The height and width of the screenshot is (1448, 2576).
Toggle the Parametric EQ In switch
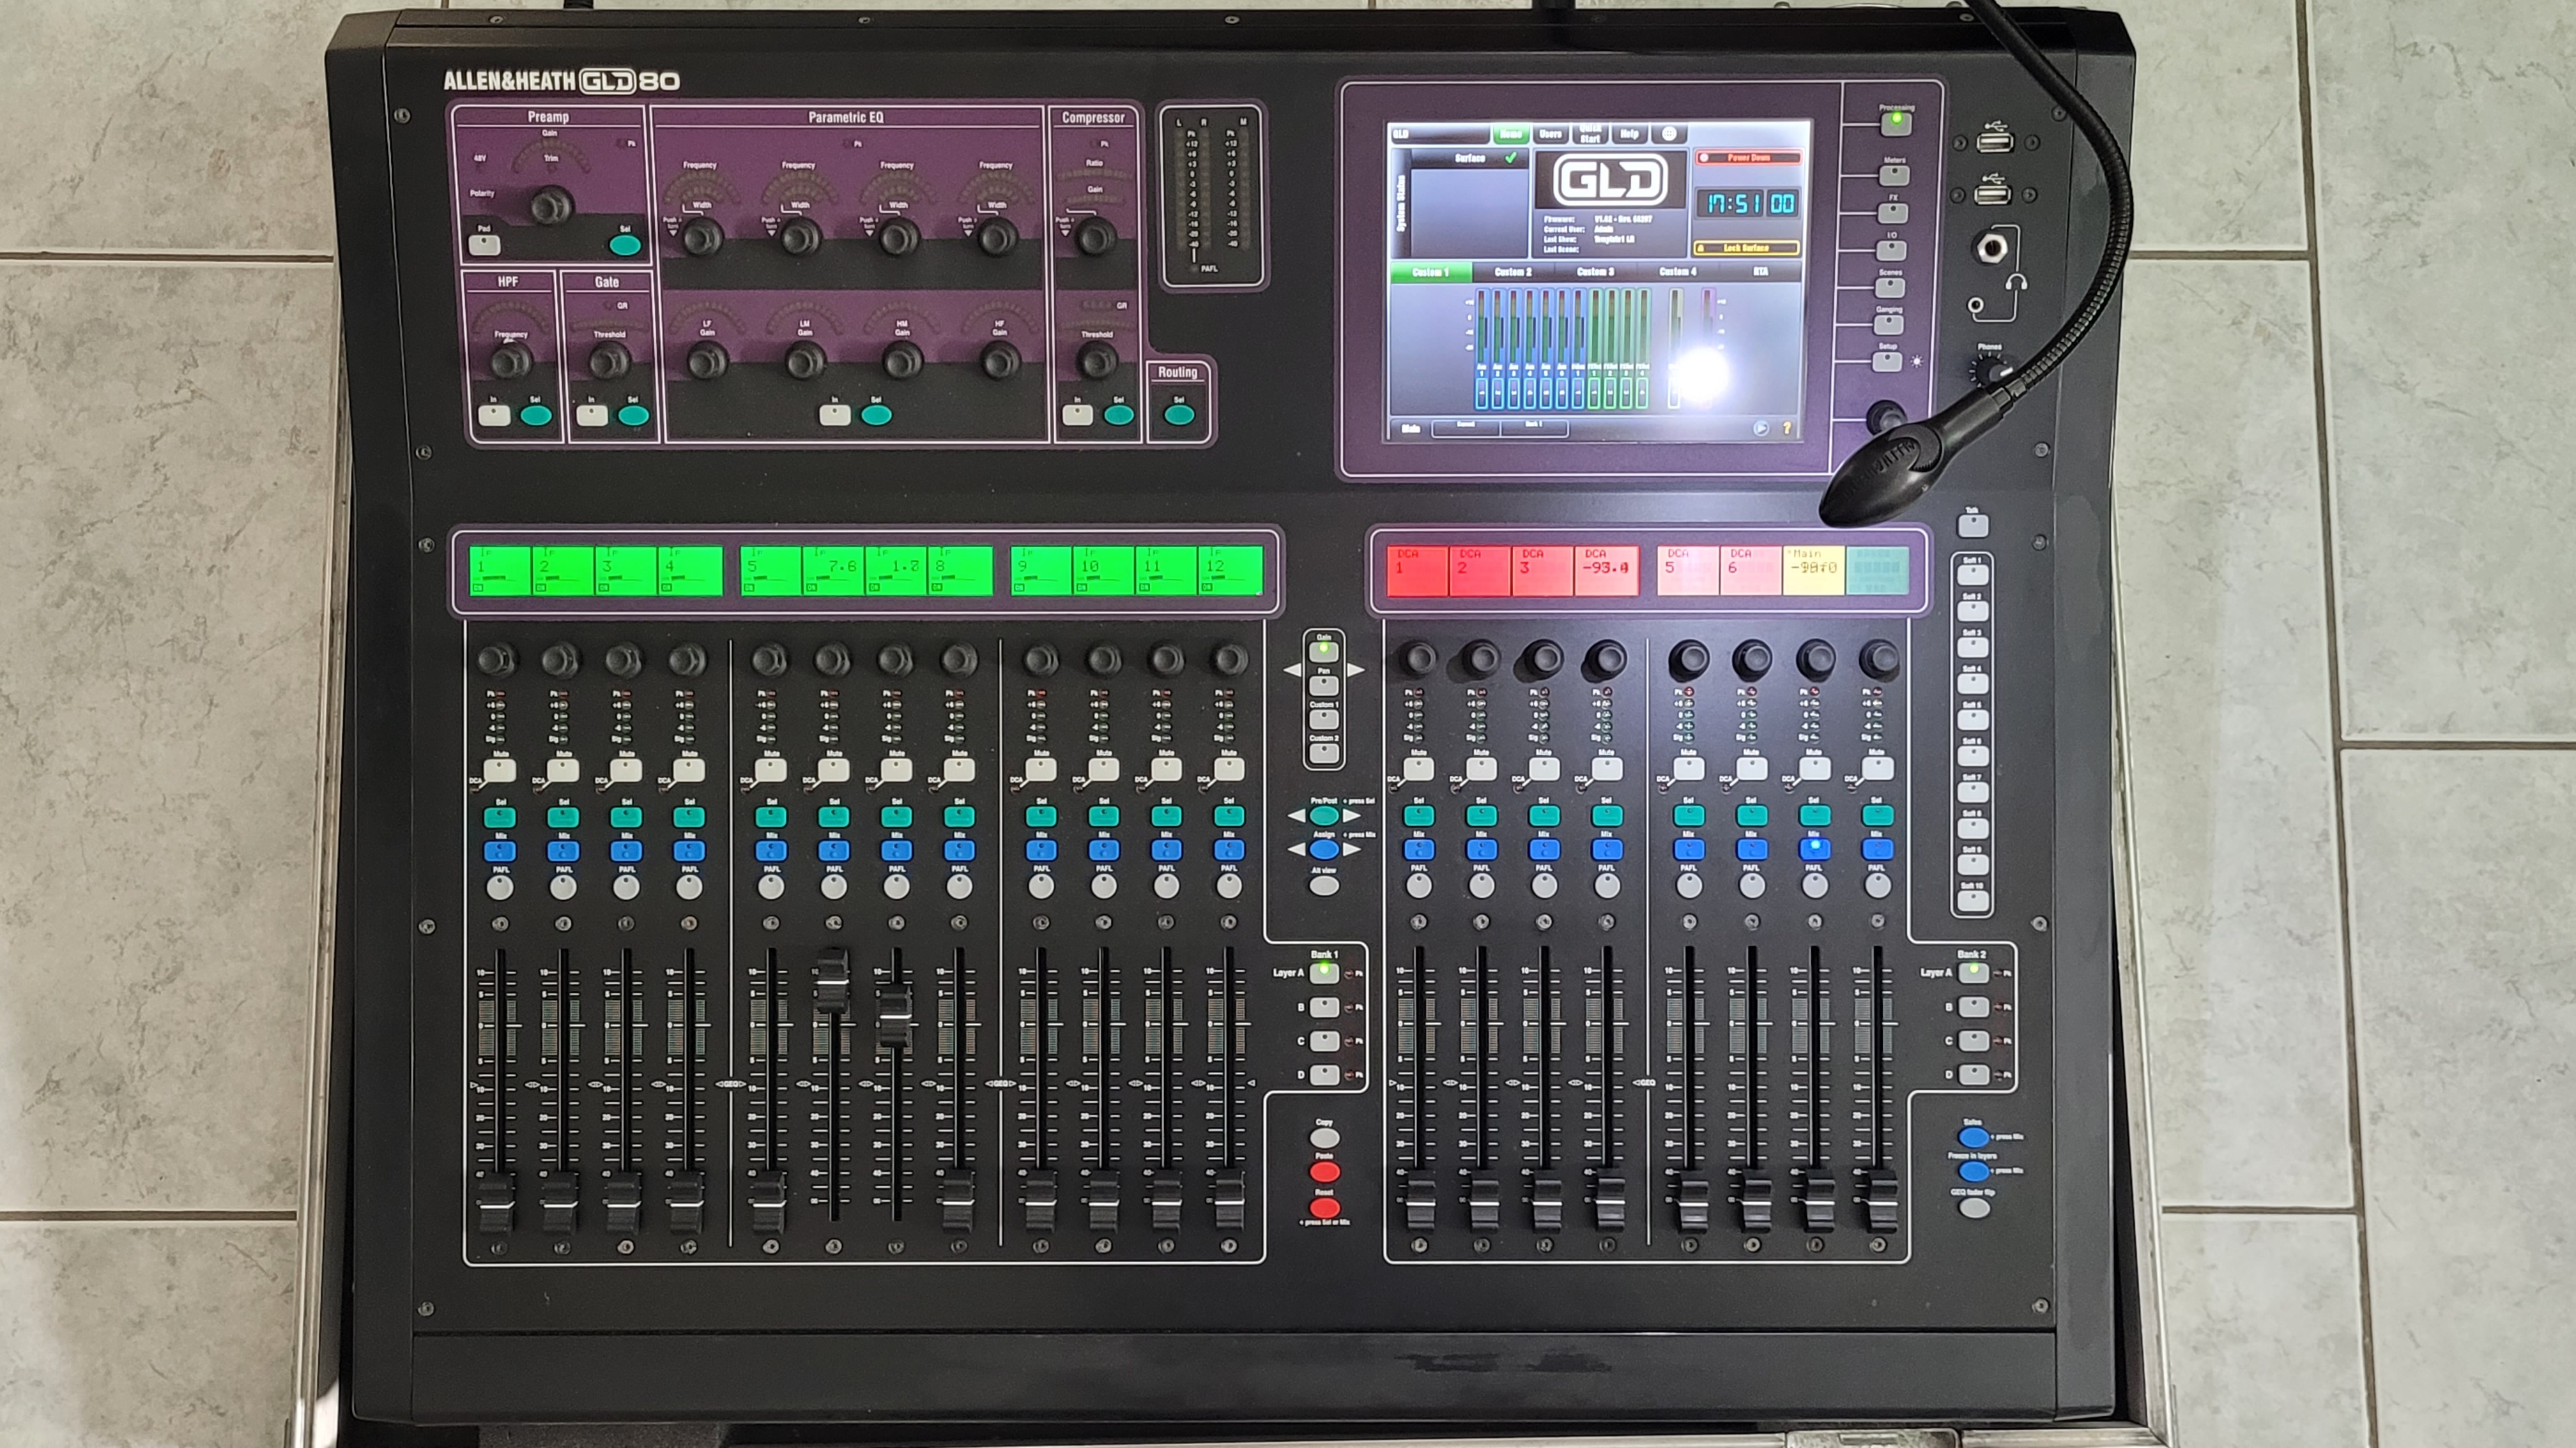835,415
